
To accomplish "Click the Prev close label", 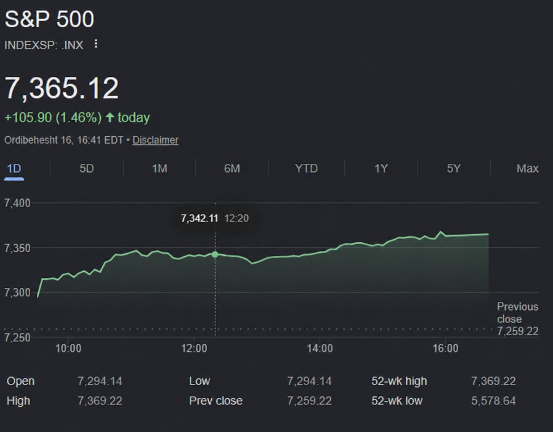I will click(216, 401).
